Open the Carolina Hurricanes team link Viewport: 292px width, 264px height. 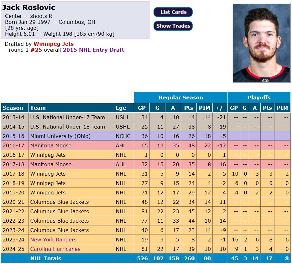coord(55,249)
